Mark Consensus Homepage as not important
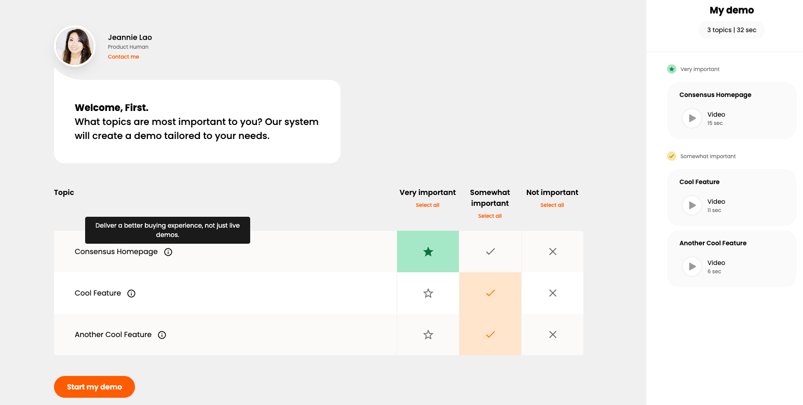This screenshot has width=803, height=405. click(552, 252)
